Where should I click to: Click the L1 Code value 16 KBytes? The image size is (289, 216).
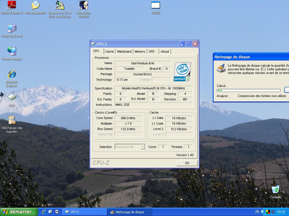point(179,124)
